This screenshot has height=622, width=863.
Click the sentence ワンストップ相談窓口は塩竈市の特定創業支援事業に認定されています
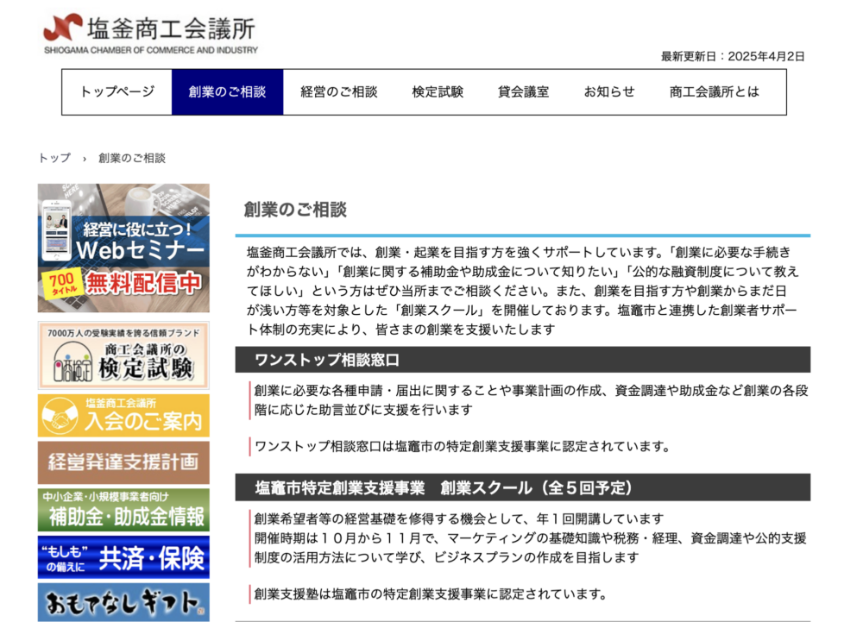pyautogui.click(x=463, y=446)
